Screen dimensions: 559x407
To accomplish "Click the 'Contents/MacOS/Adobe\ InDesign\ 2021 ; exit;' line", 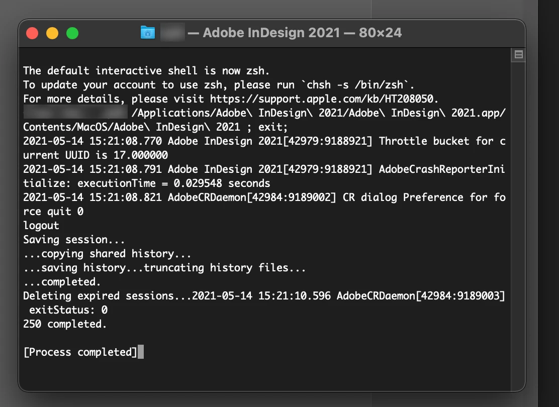I will tap(155, 127).
